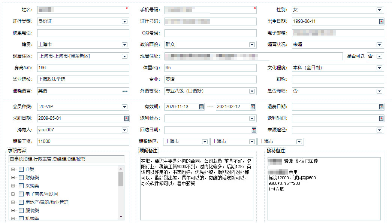The height and width of the screenshot is (223, 392).
Task: Open the 返利时间 calendar picker
Action: click(x=381, y=118)
